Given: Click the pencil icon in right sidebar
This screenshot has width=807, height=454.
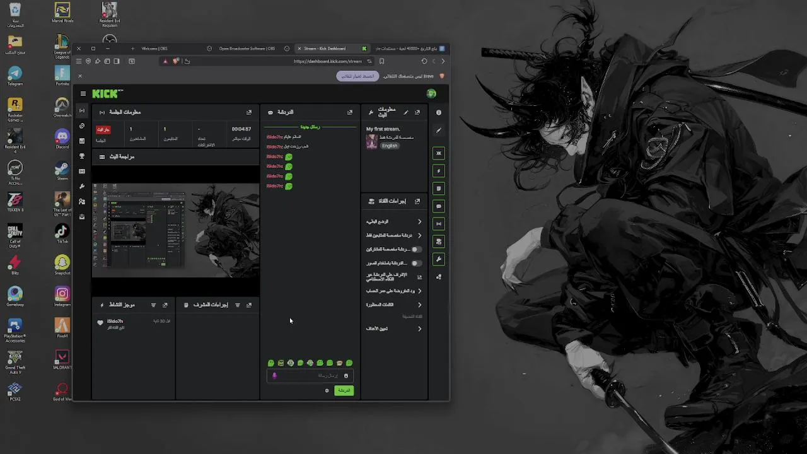Looking at the screenshot, I should tap(439, 131).
